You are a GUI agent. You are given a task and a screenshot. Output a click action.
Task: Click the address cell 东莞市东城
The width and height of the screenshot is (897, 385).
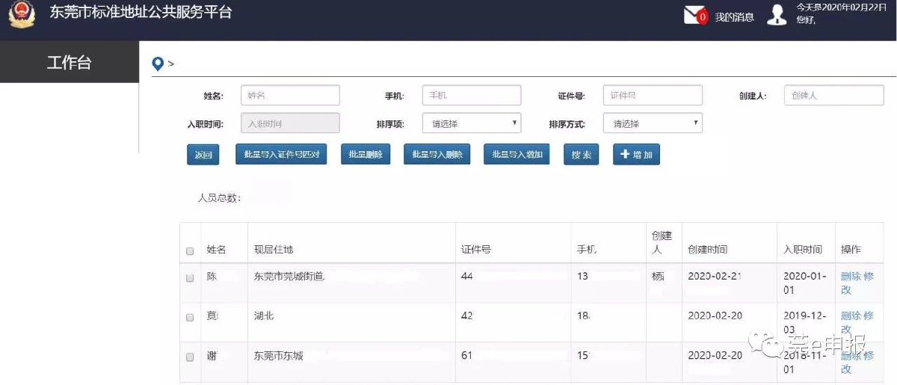point(279,356)
